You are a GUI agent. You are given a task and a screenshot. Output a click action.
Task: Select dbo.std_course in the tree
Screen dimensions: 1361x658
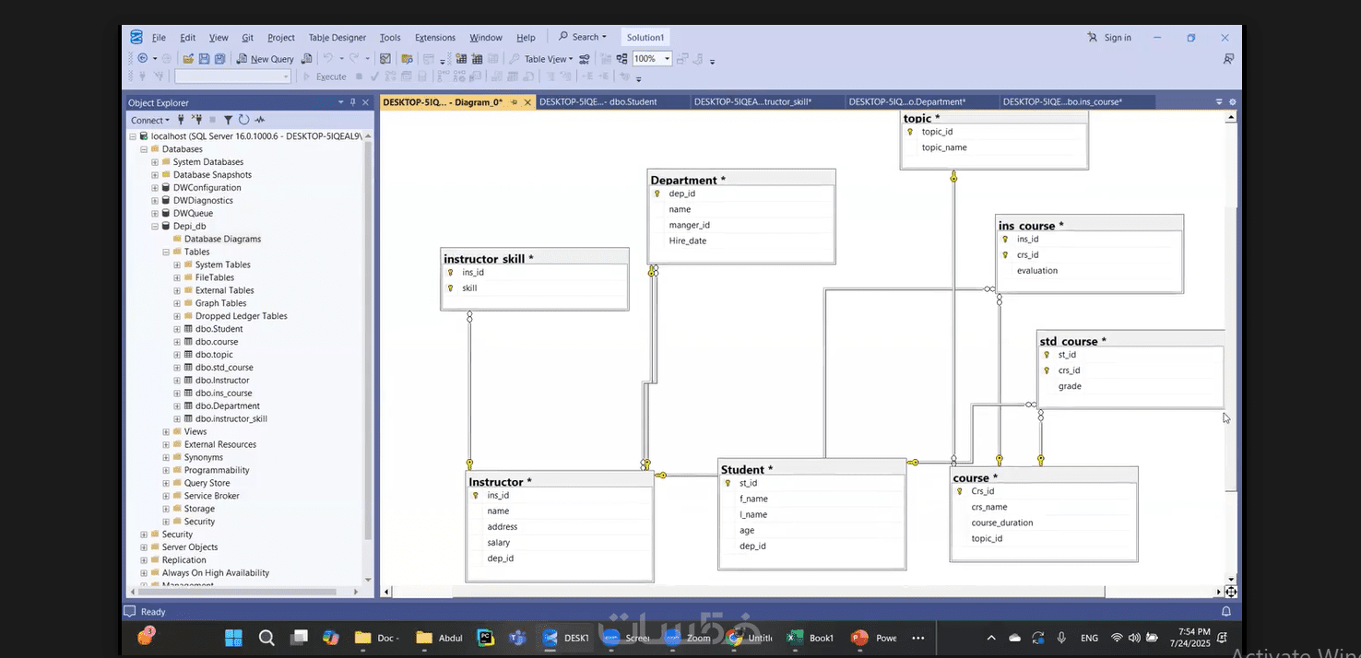click(x=224, y=367)
